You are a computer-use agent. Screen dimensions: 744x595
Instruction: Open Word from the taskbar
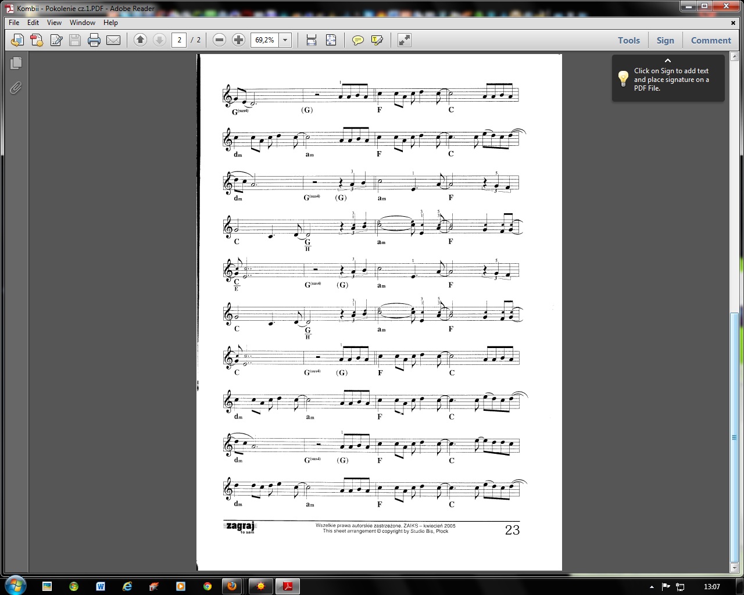click(100, 586)
